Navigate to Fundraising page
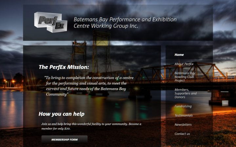This screenshot has height=147, width=236. click(x=183, y=106)
